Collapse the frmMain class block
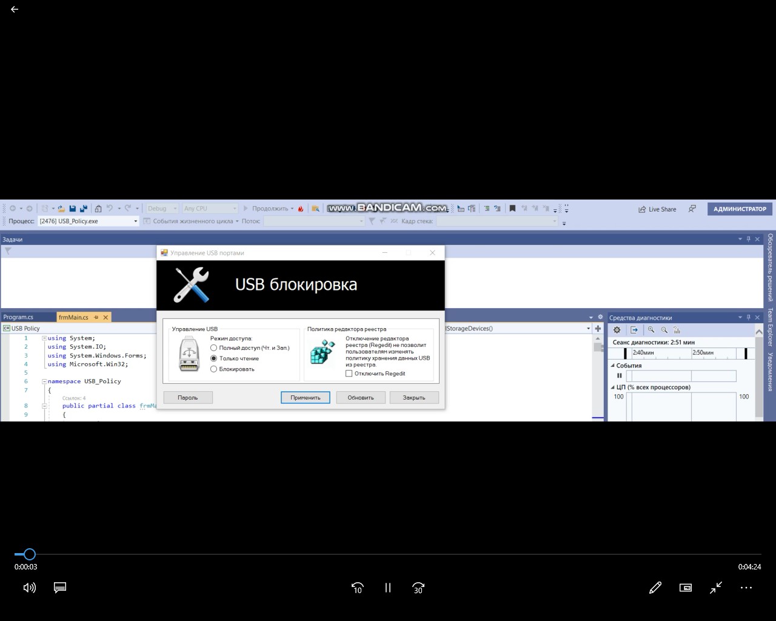 click(44, 406)
